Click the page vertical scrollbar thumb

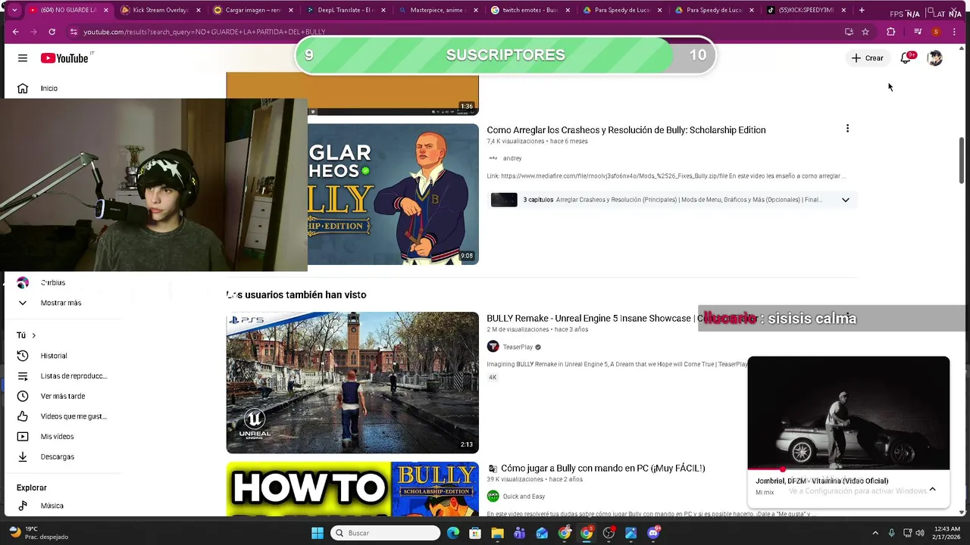click(962, 160)
